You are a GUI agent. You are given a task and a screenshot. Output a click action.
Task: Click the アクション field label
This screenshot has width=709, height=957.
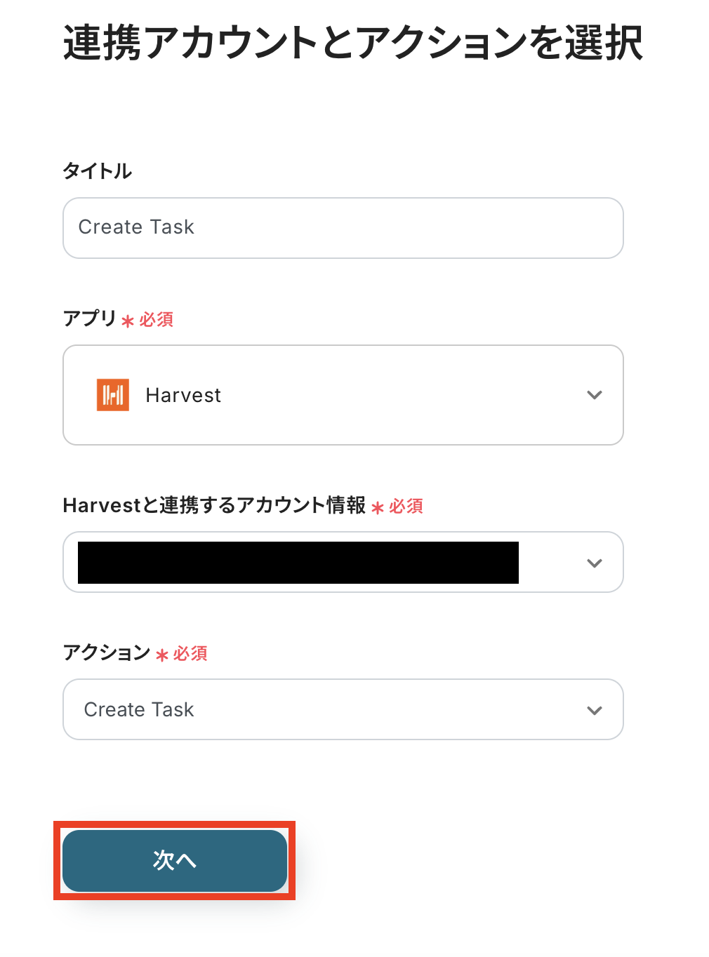(x=106, y=652)
